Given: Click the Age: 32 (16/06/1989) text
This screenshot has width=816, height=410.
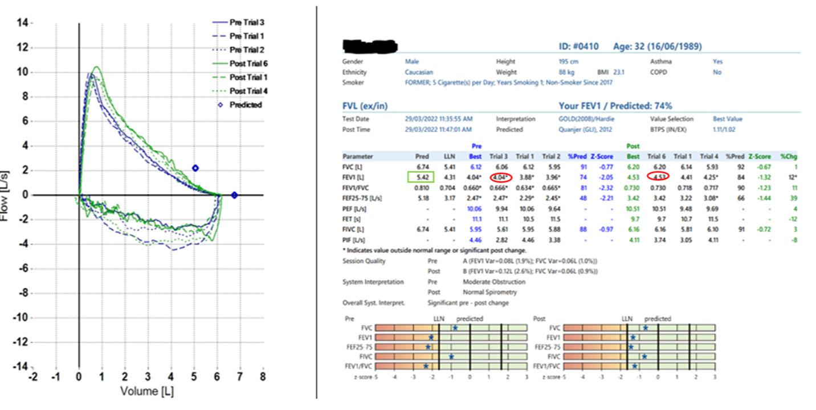Looking at the screenshot, I should 658,47.
